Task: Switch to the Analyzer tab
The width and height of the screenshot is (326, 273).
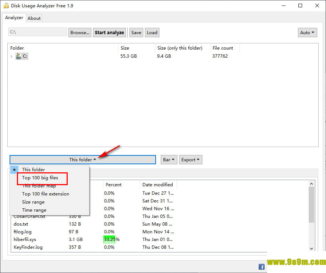Action: [14, 18]
